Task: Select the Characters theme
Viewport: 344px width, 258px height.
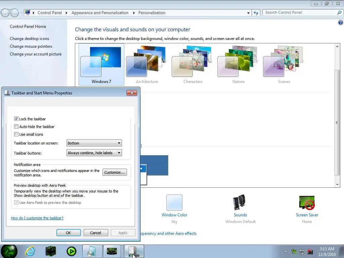Action: point(192,64)
